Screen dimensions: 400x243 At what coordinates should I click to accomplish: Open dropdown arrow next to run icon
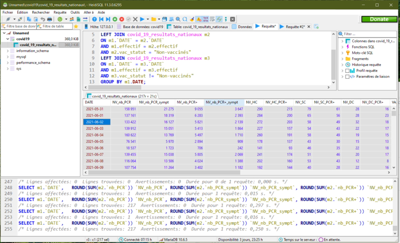[x=148, y=19]
